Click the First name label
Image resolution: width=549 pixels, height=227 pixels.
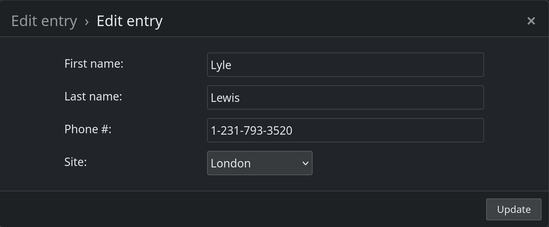tap(94, 64)
